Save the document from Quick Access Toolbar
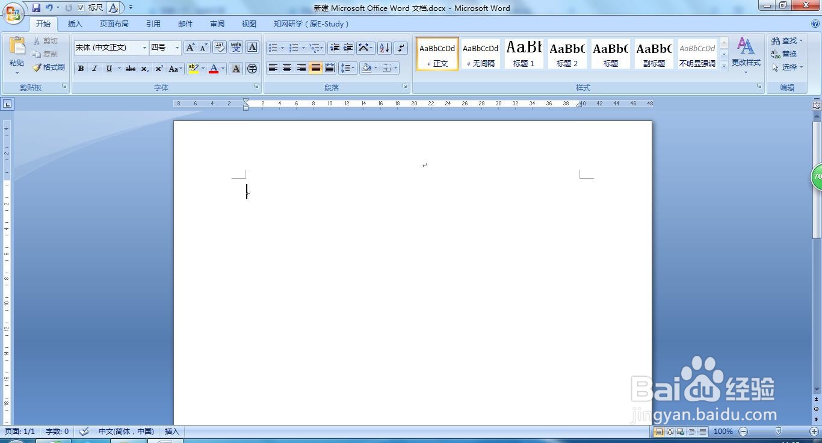This screenshot has height=443, width=822. (36, 8)
